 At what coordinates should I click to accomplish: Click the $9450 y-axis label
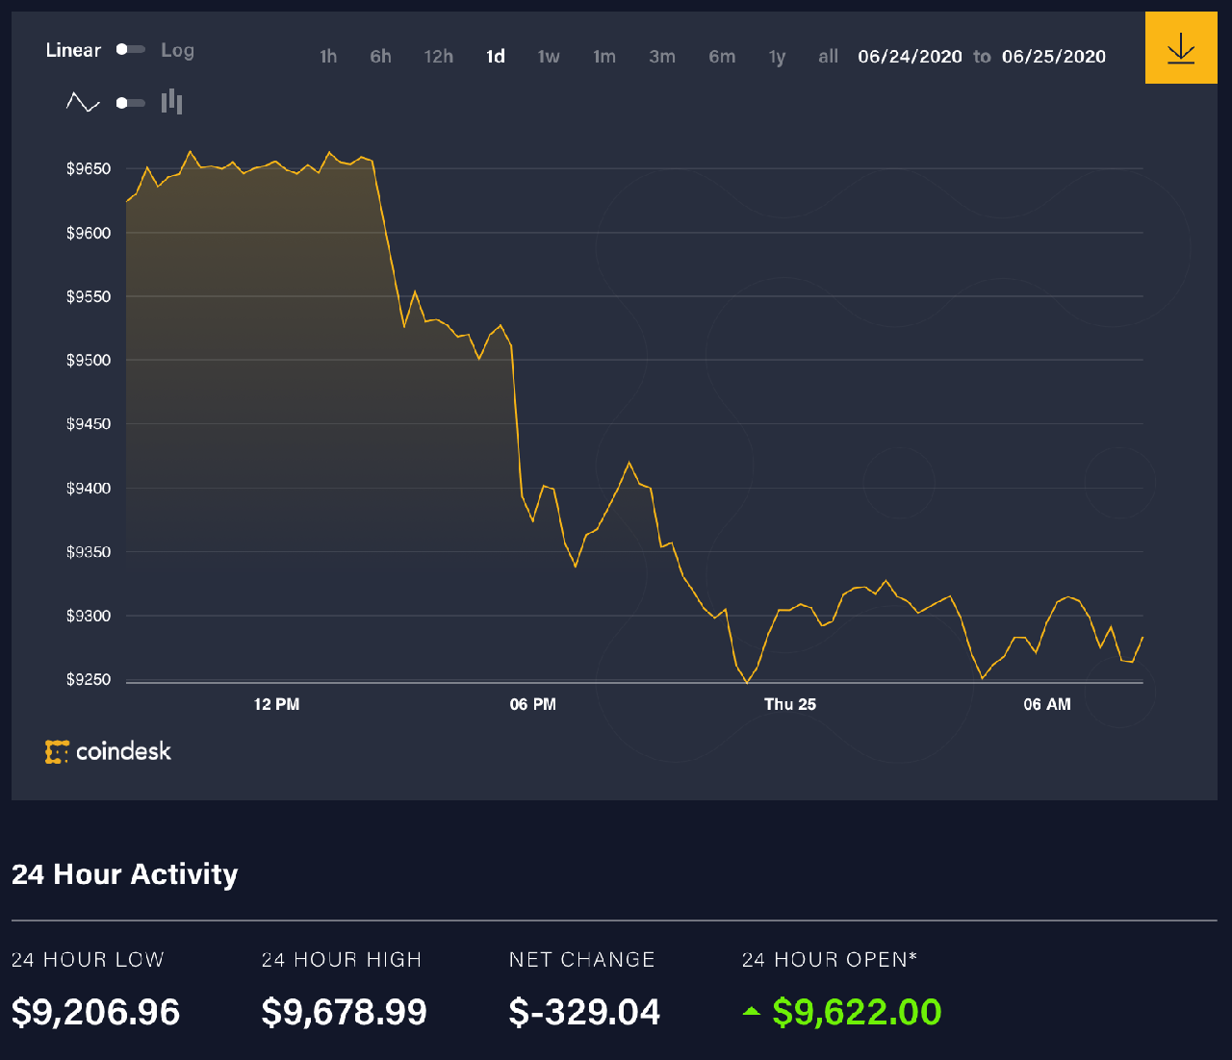[x=89, y=424]
